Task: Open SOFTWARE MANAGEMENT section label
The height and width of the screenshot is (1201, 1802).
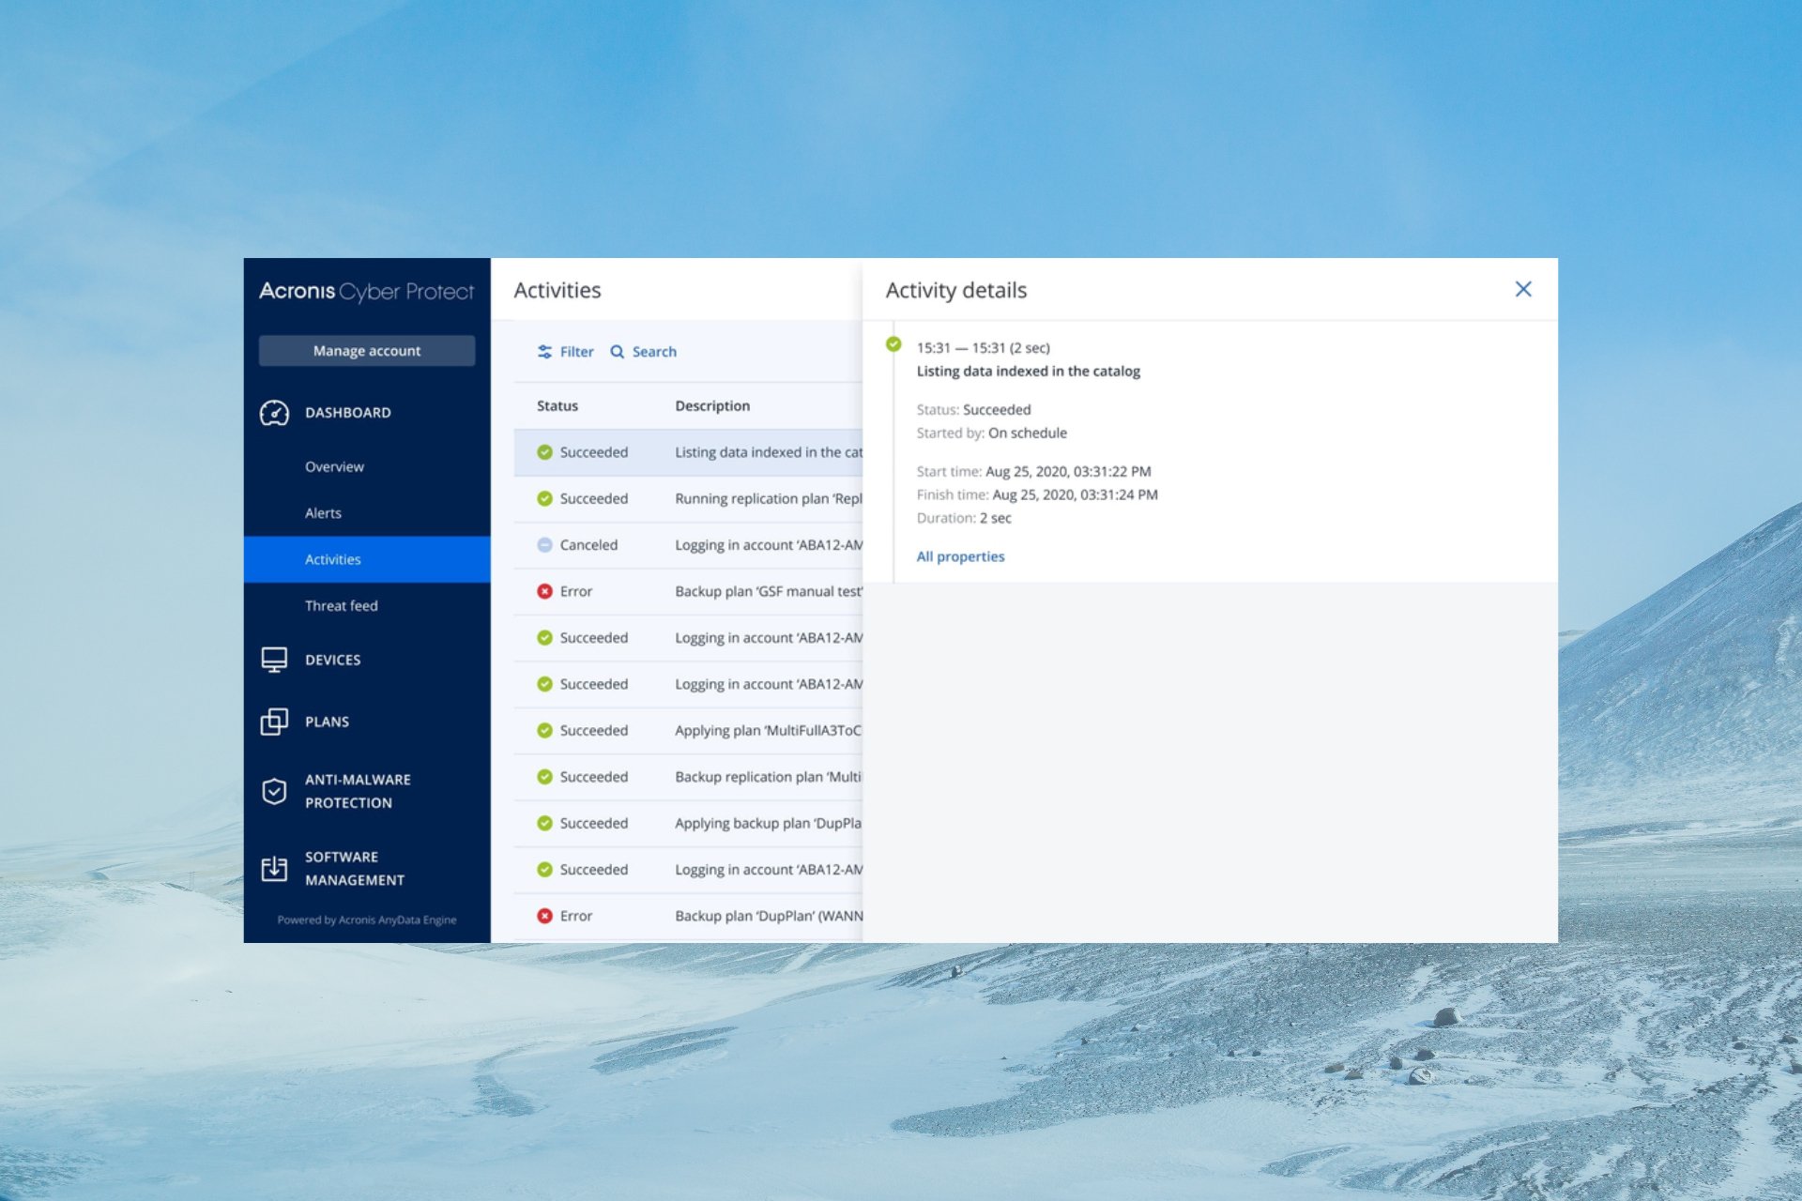Action: coord(354,869)
